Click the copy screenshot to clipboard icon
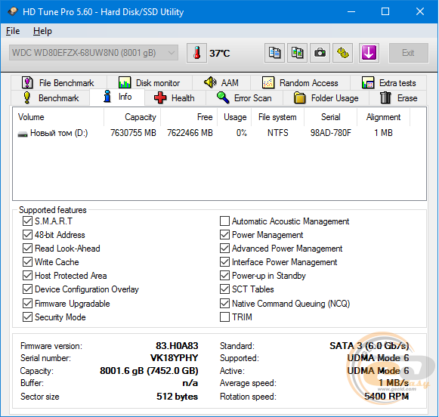The image size is (439, 417). (297, 53)
